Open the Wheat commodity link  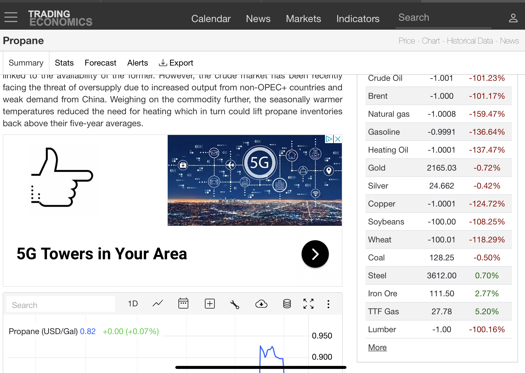click(x=379, y=240)
